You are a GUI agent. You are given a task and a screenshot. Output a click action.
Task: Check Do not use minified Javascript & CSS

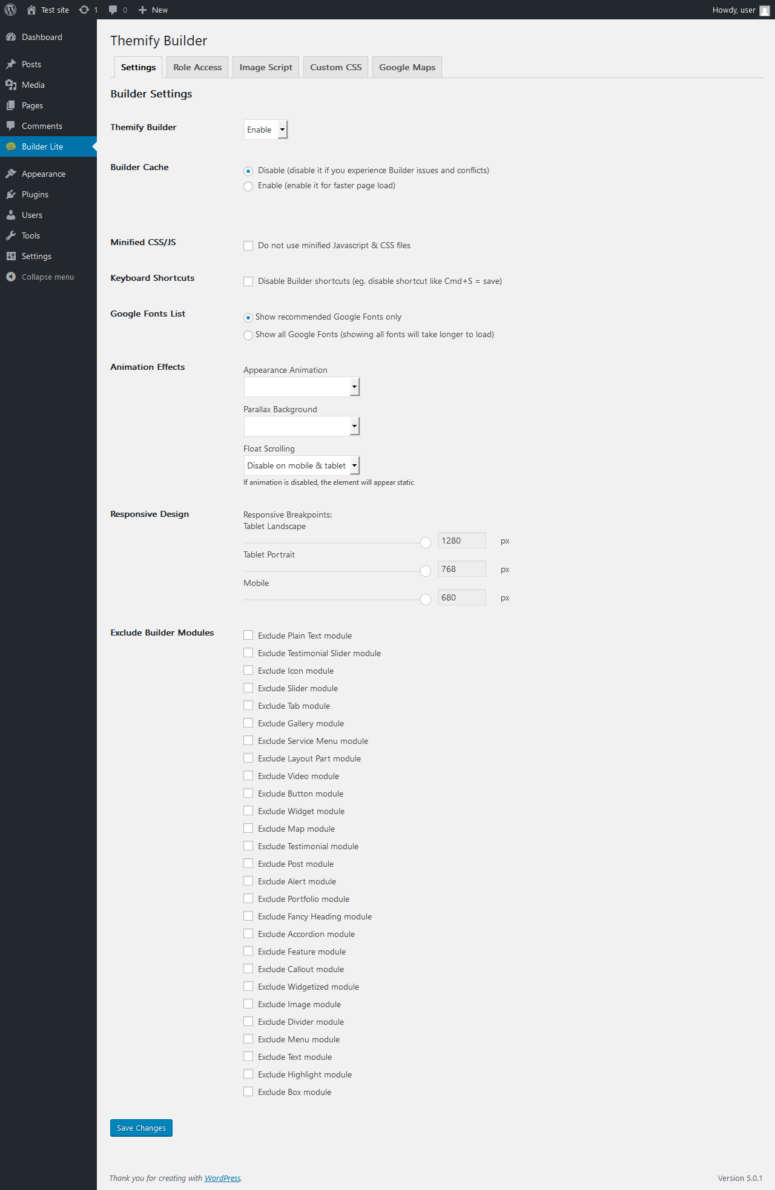click(248, 246)
